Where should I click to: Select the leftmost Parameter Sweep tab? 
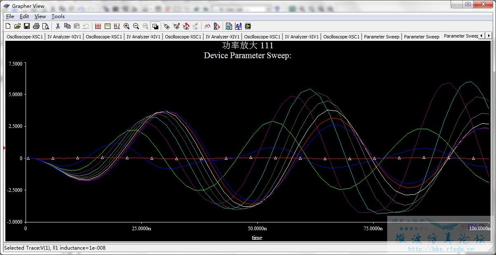(382, 37)
